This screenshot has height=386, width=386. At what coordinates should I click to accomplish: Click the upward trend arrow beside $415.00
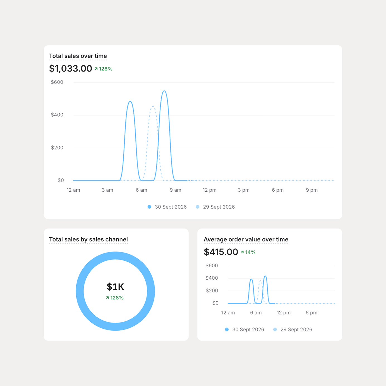[x=242, y=252]
